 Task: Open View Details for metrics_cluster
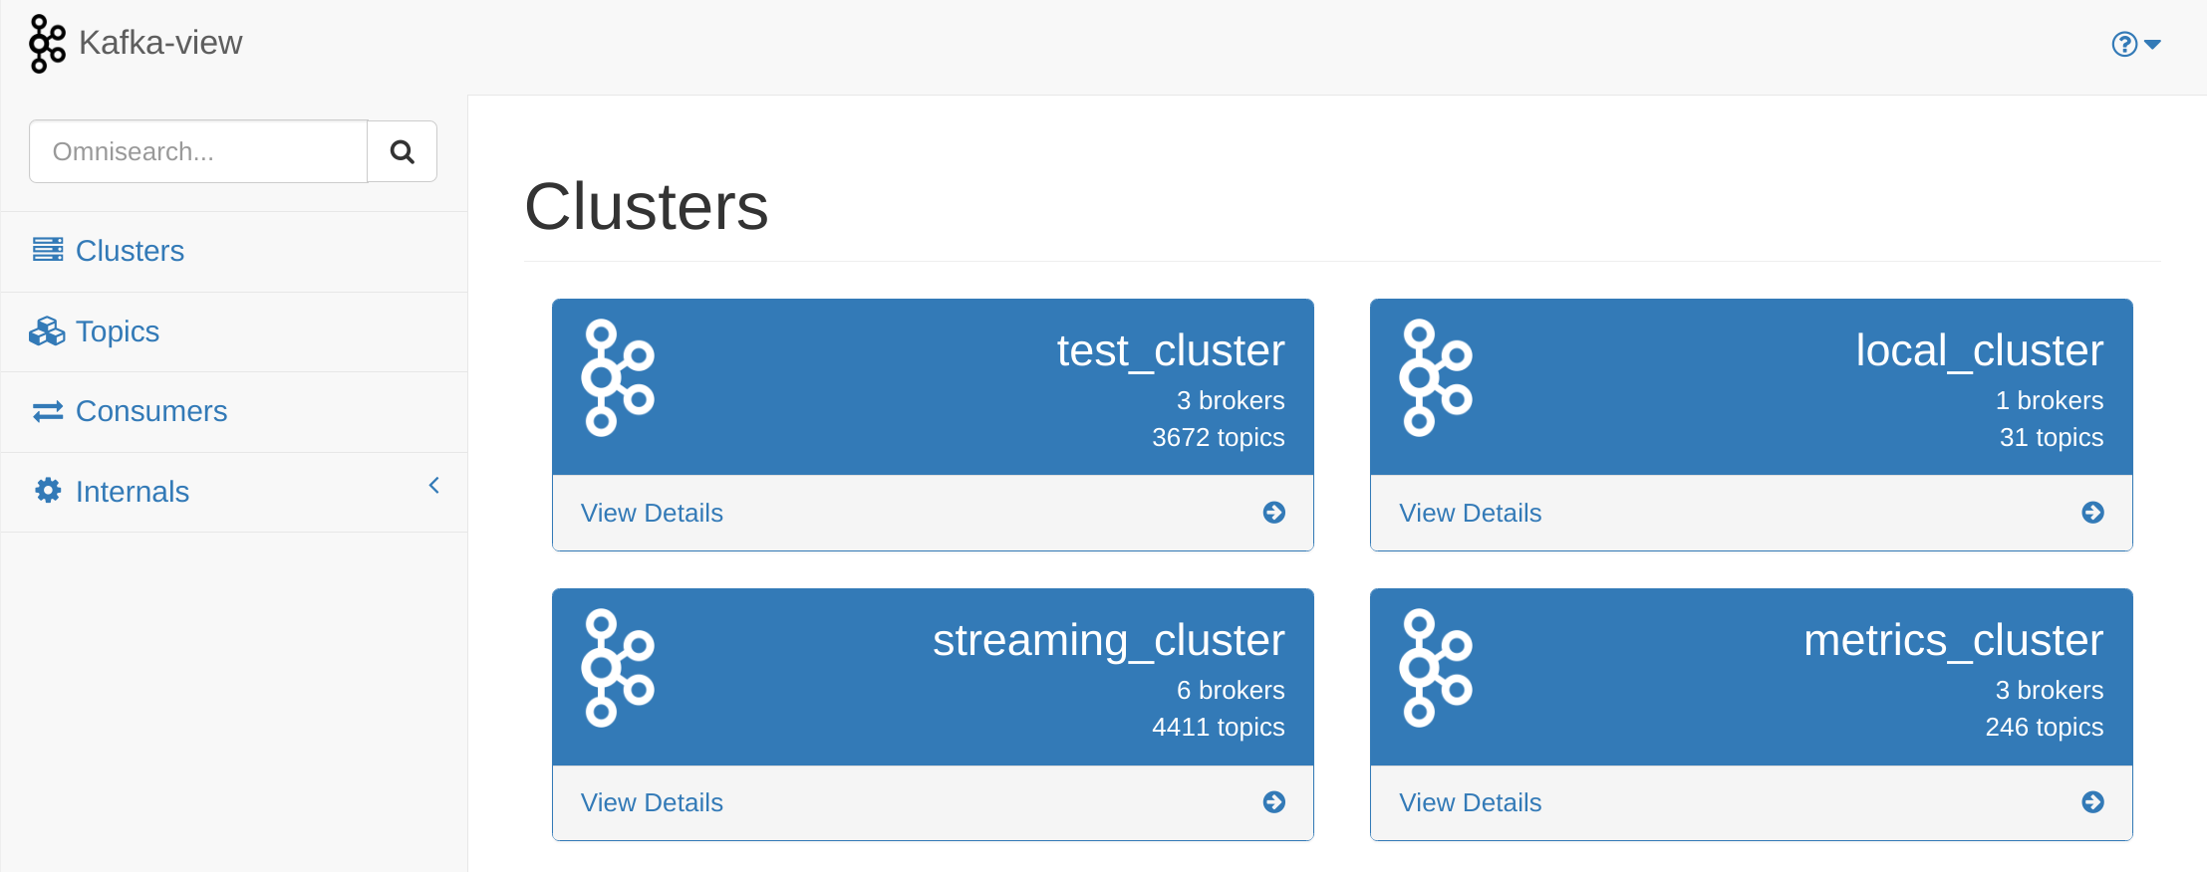[1471, 802]
